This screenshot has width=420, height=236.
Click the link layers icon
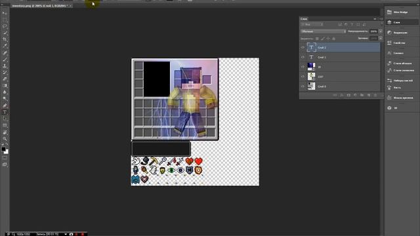[x=335, y=95]
